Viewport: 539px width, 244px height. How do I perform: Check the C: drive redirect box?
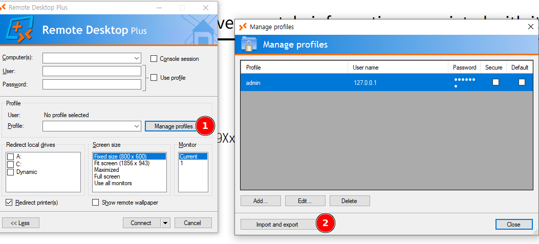point(11,164)
